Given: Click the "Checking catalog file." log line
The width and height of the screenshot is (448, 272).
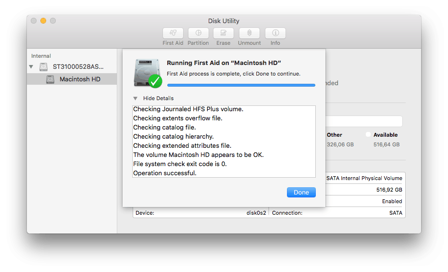Looking at the screenshot, I should [164, 128].
